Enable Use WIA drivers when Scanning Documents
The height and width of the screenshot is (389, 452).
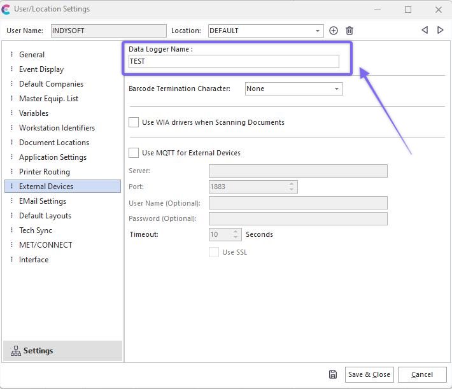tap(134, 122)
